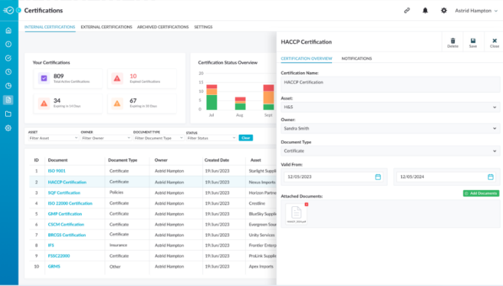Open the Valid From date calendar picker
Viewport: 503px width, 286px height.
pyautogui.click(x=378, y=177)
